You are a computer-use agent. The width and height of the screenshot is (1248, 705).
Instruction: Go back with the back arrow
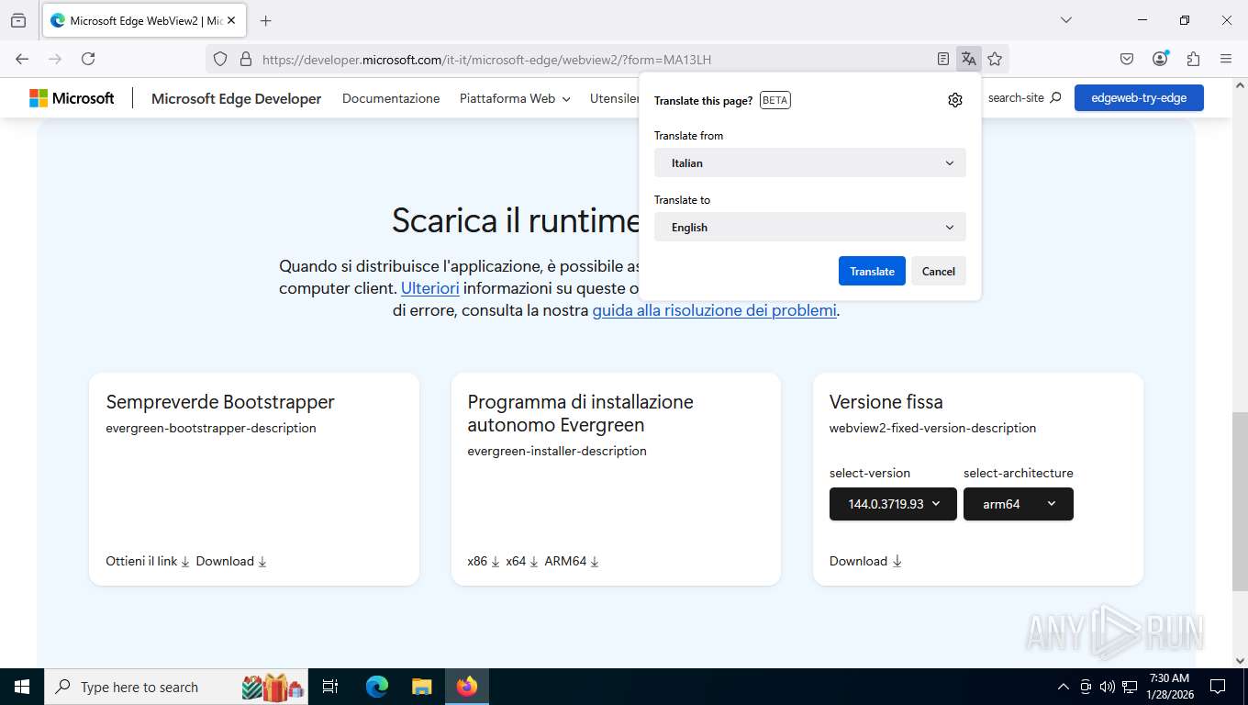pyautogui.click(x=22, y=59)
